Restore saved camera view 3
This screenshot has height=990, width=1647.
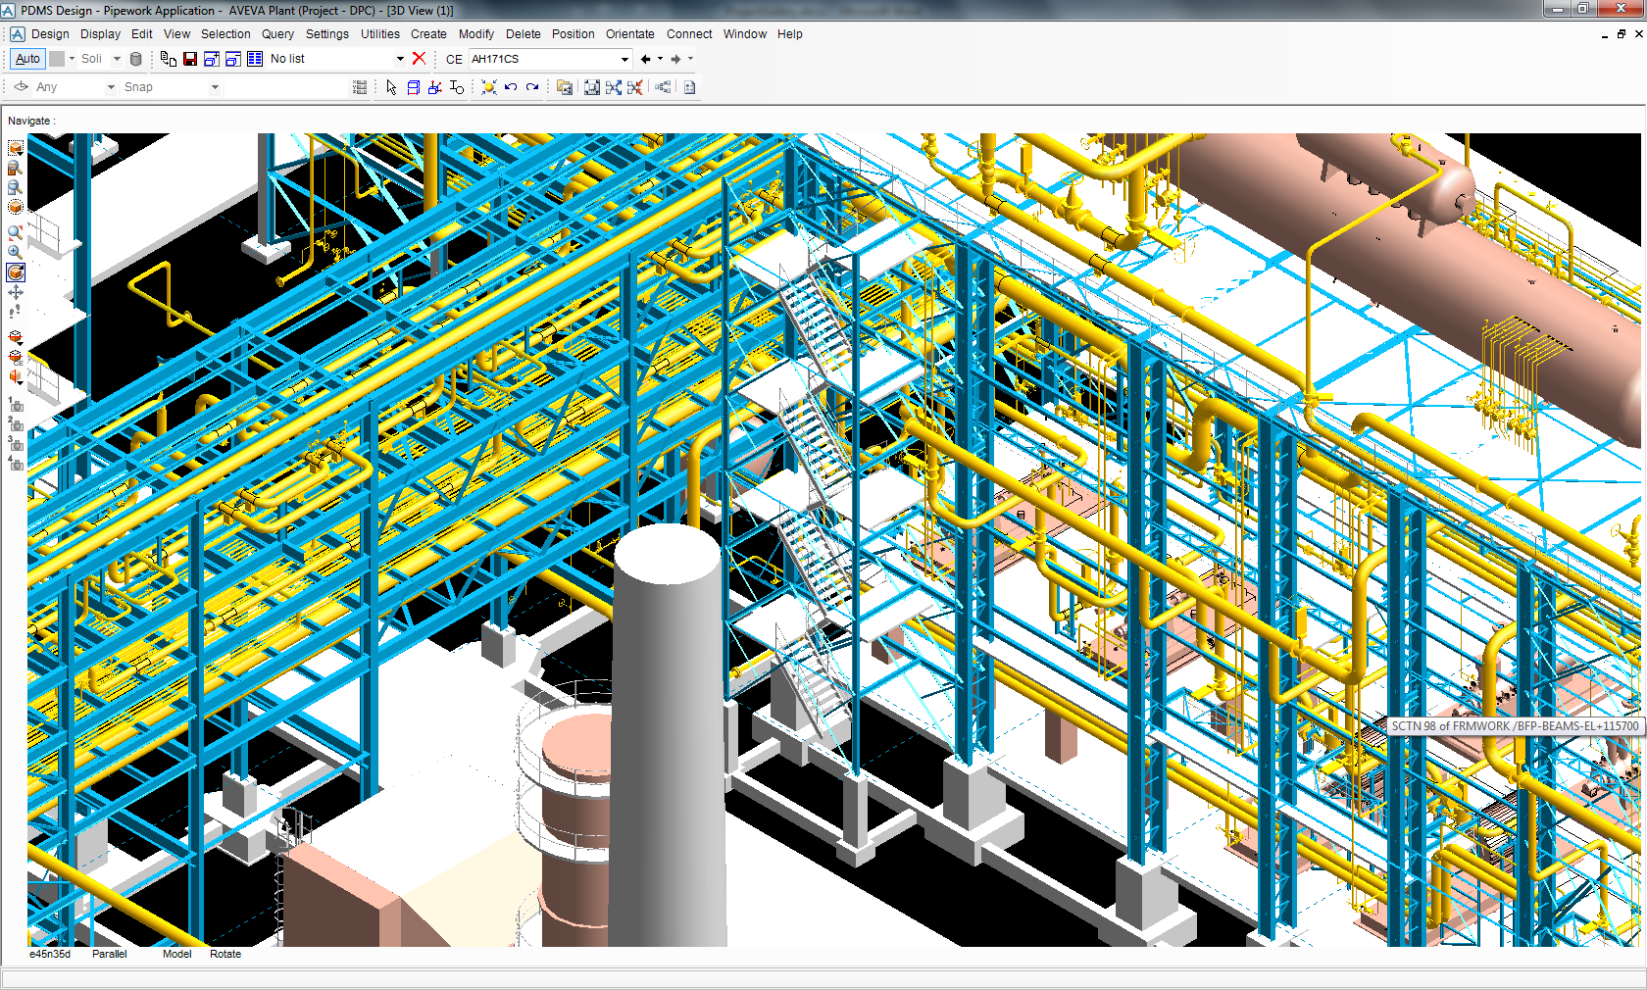pyautogui.click(x=16, y=443)
